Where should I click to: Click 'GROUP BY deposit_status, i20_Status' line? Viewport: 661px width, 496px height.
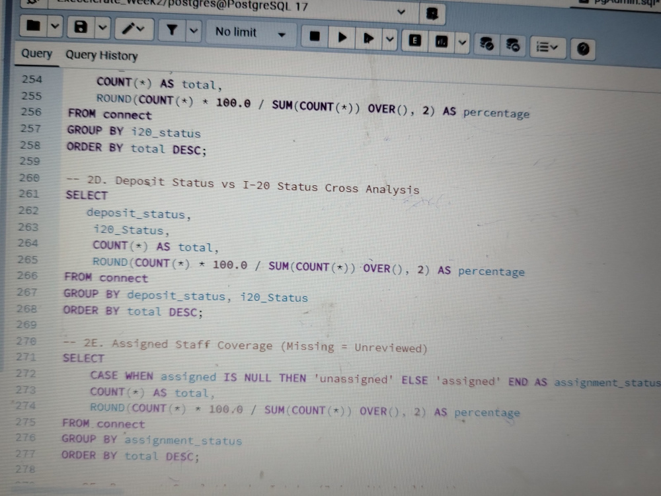[x=186, y=295]
